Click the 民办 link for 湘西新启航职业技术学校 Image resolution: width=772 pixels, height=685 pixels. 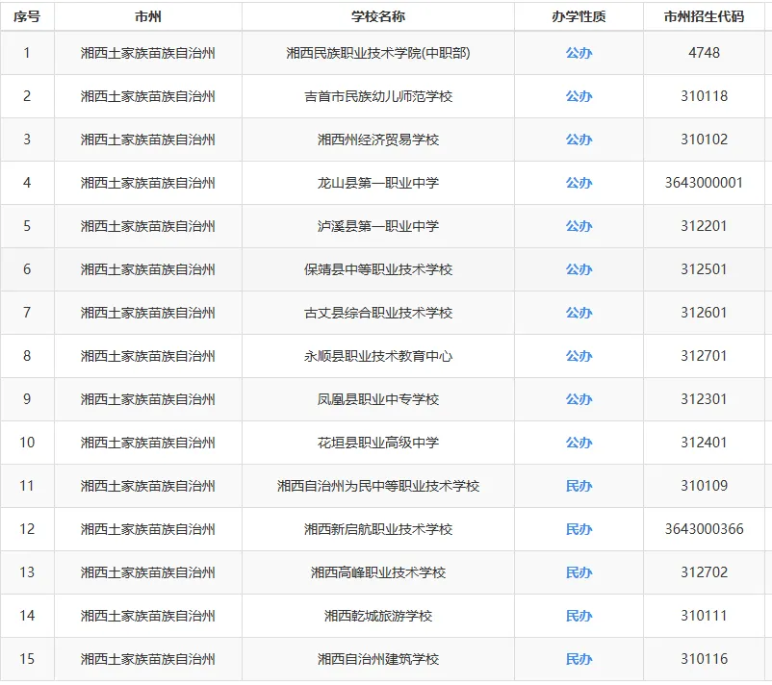coord(579,529)
